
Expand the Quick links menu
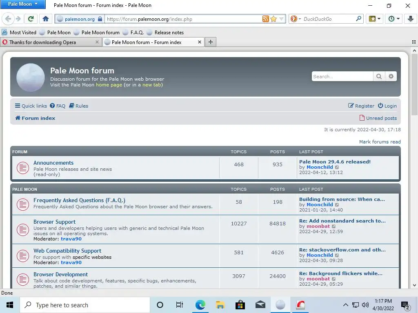pyautogui.click(x=31, y=106)
